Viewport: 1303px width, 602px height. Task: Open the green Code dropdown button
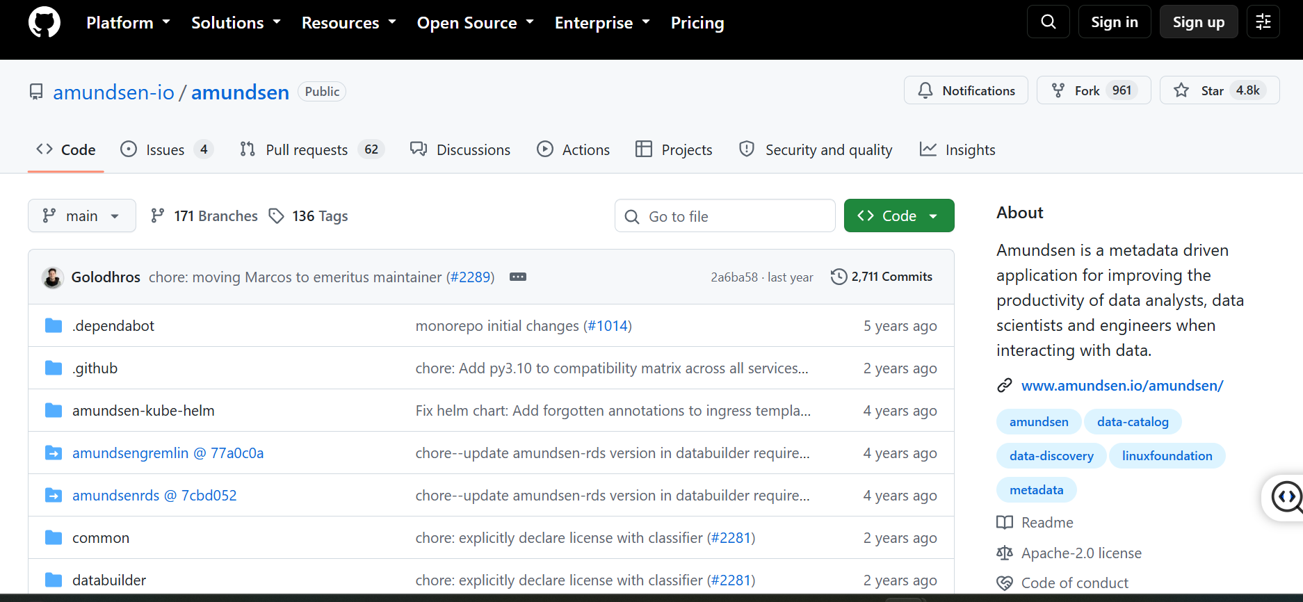click(x=899, y=215)
